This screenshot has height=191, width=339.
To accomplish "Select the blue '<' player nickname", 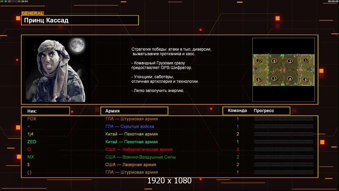I will (29, 126).
